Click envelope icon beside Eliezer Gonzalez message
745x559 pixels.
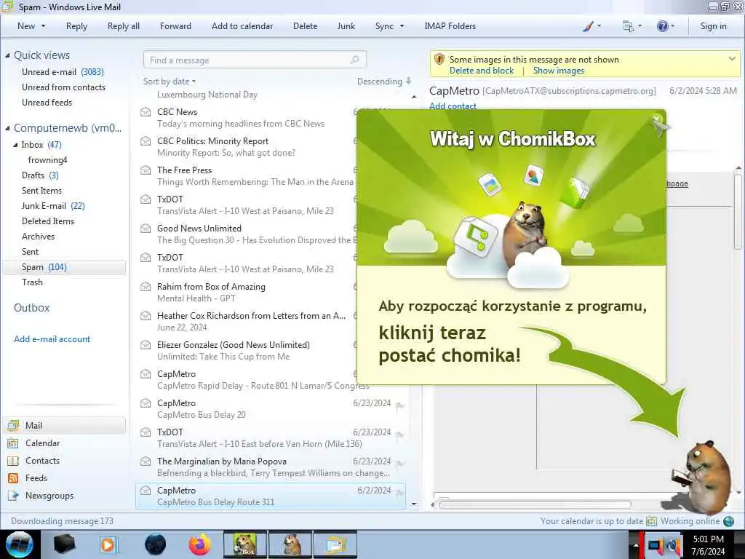146,345
